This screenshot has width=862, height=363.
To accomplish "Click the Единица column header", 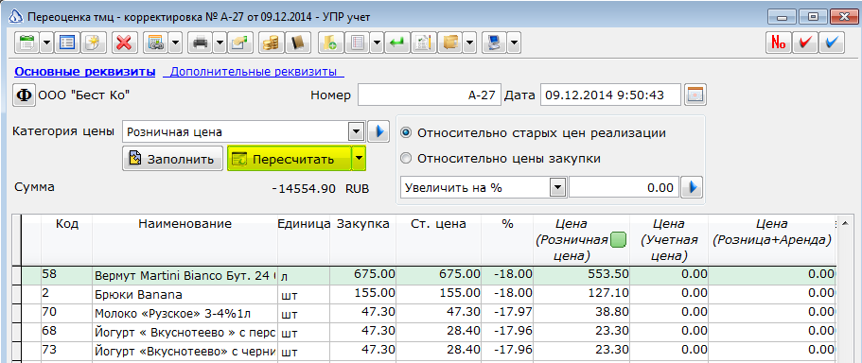I will click(304, 239).
